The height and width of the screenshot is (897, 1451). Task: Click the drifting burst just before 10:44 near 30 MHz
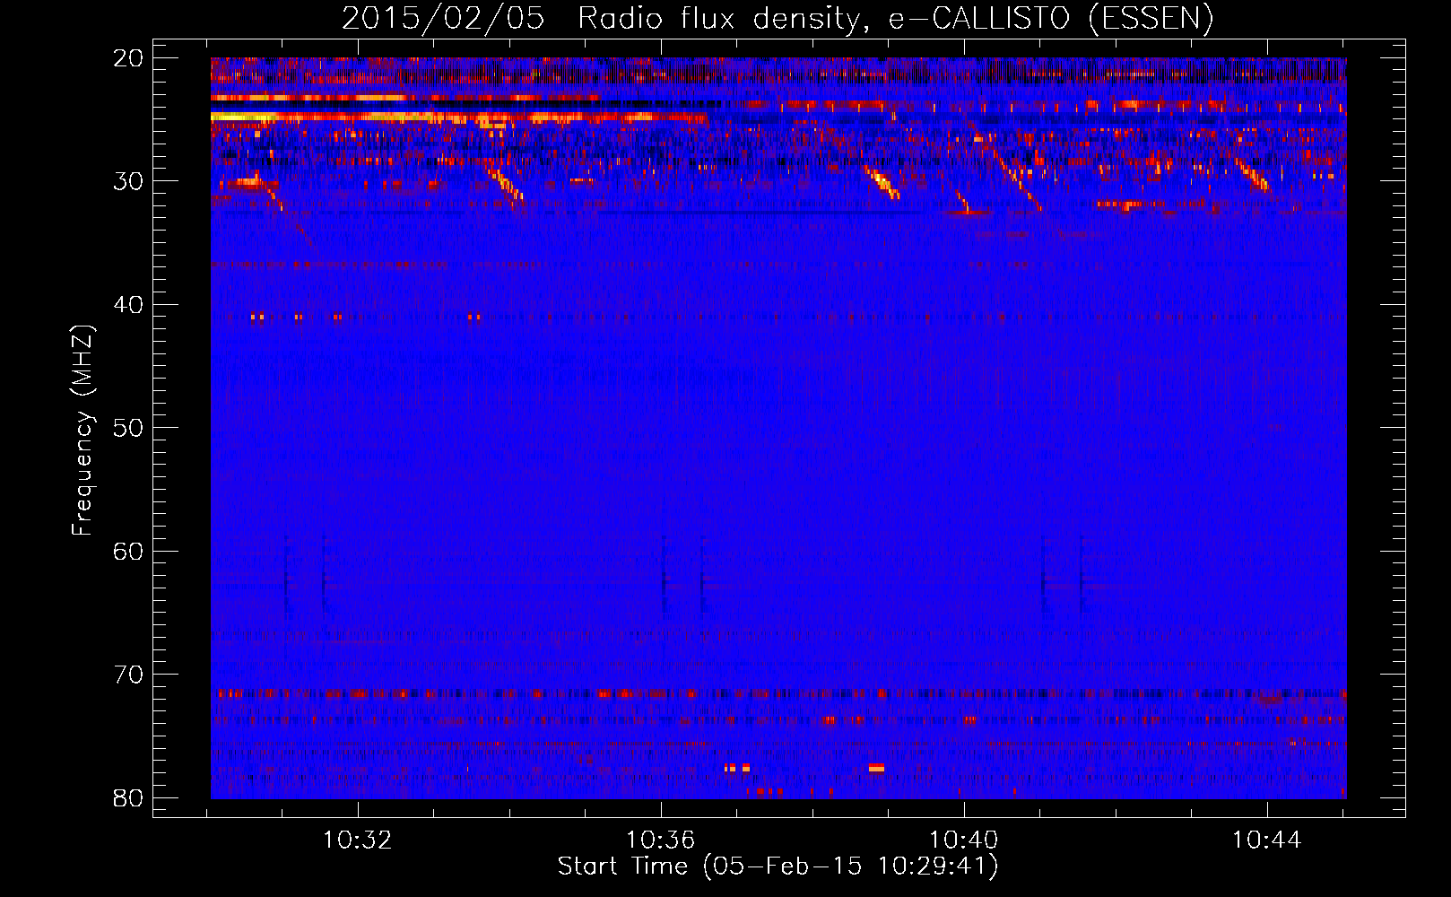coord(1253,176)
